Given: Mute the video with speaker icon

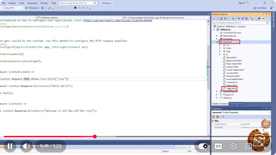Looking at the screenshot, I should [x=26, y=146].
